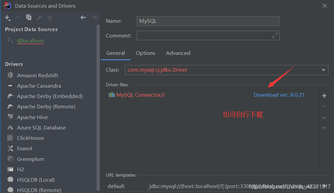334x193 pixels.
Task: Open the wrench settings icon
Action: click(39, 17)
